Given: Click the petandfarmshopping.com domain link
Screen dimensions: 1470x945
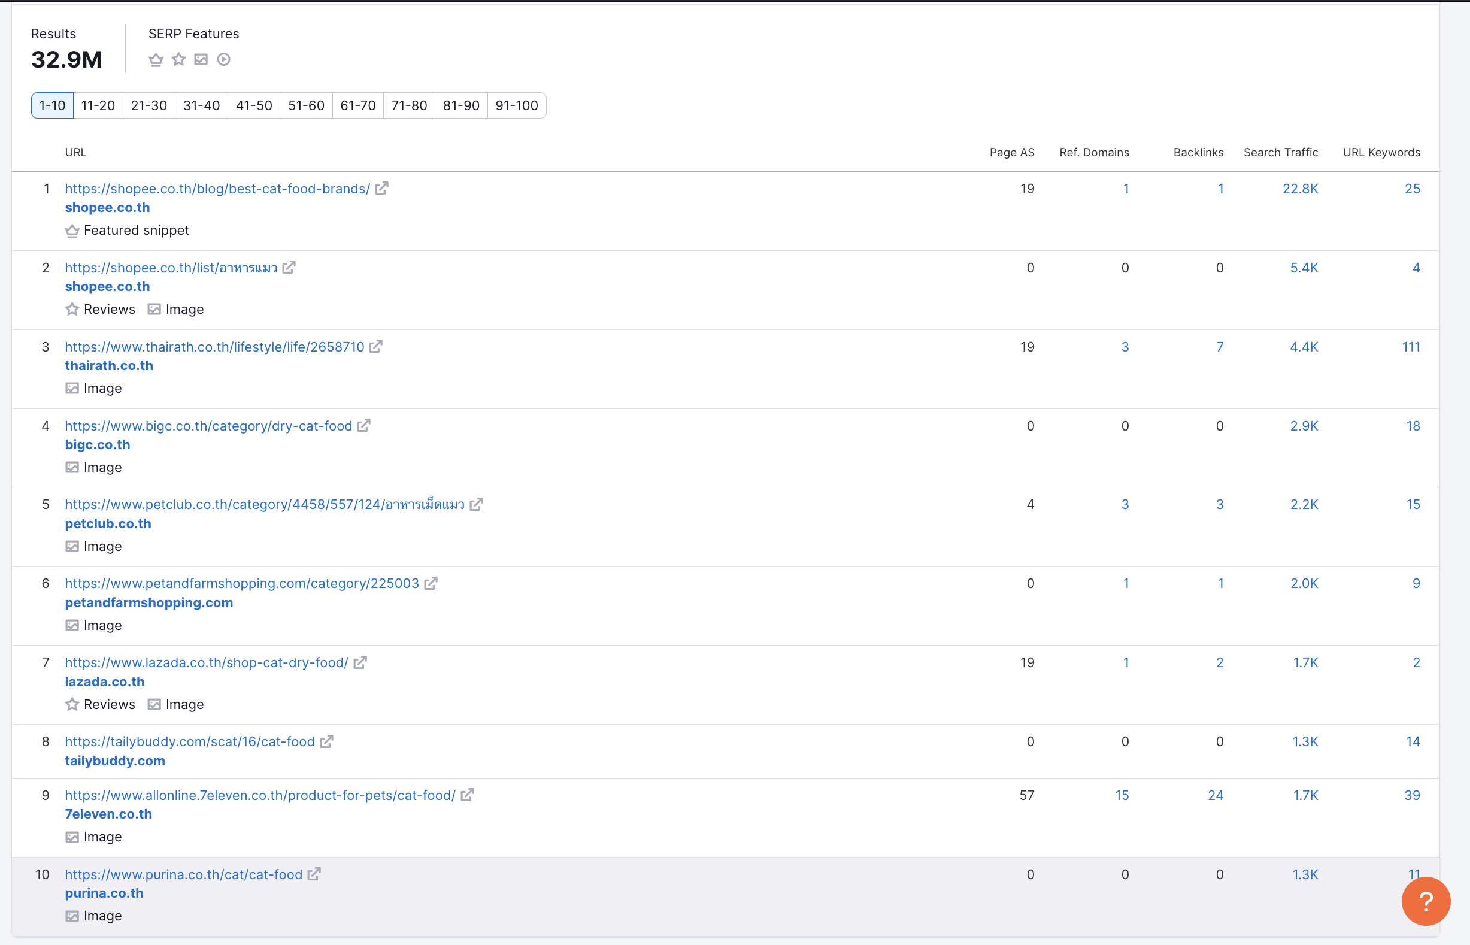Looking at the screenshot, I should pyautogui.click(x=149, y=602).
